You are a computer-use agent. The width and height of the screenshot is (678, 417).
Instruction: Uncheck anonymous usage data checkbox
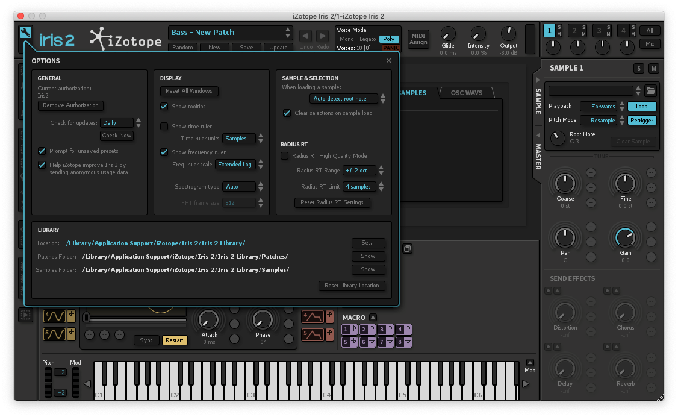tap(42, 165)
